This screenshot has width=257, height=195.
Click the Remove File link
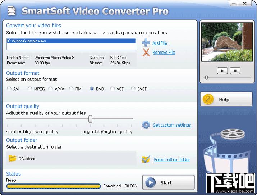(164, 52)
